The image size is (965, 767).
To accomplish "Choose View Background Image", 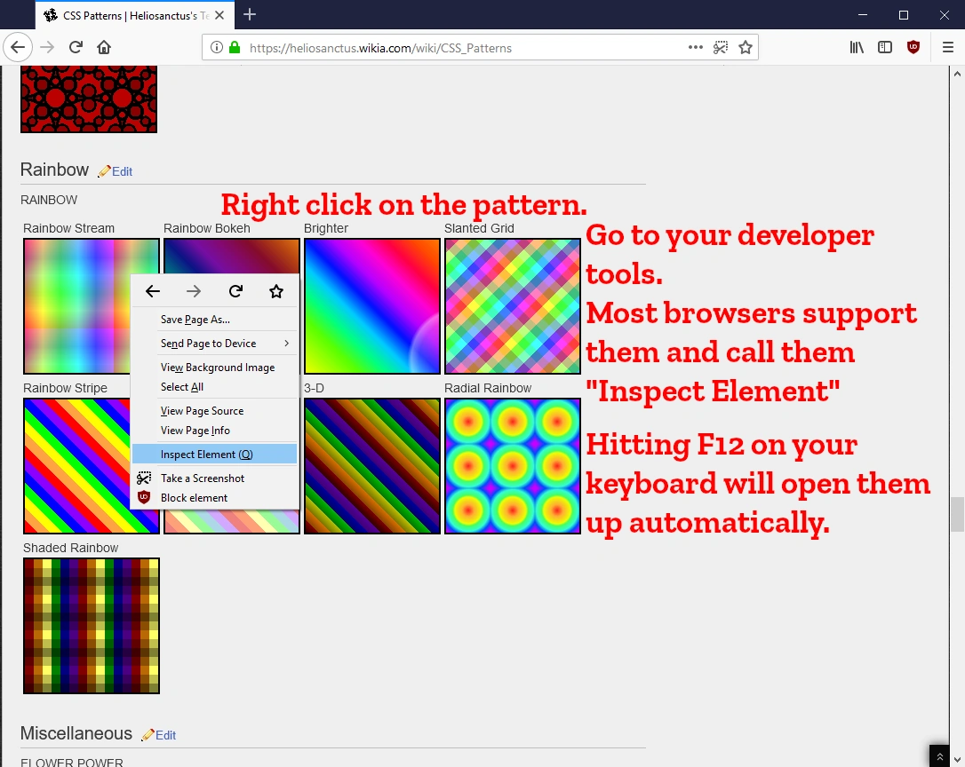I will tap(215, 368).
